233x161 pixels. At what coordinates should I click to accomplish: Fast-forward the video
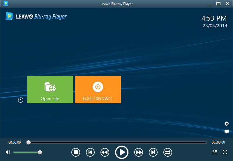point(139,152)
